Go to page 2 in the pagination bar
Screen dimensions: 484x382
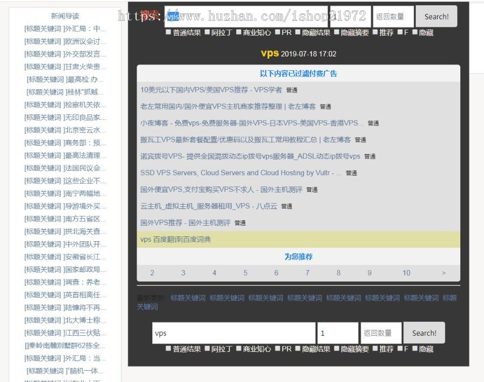click(x=152, y=273)
